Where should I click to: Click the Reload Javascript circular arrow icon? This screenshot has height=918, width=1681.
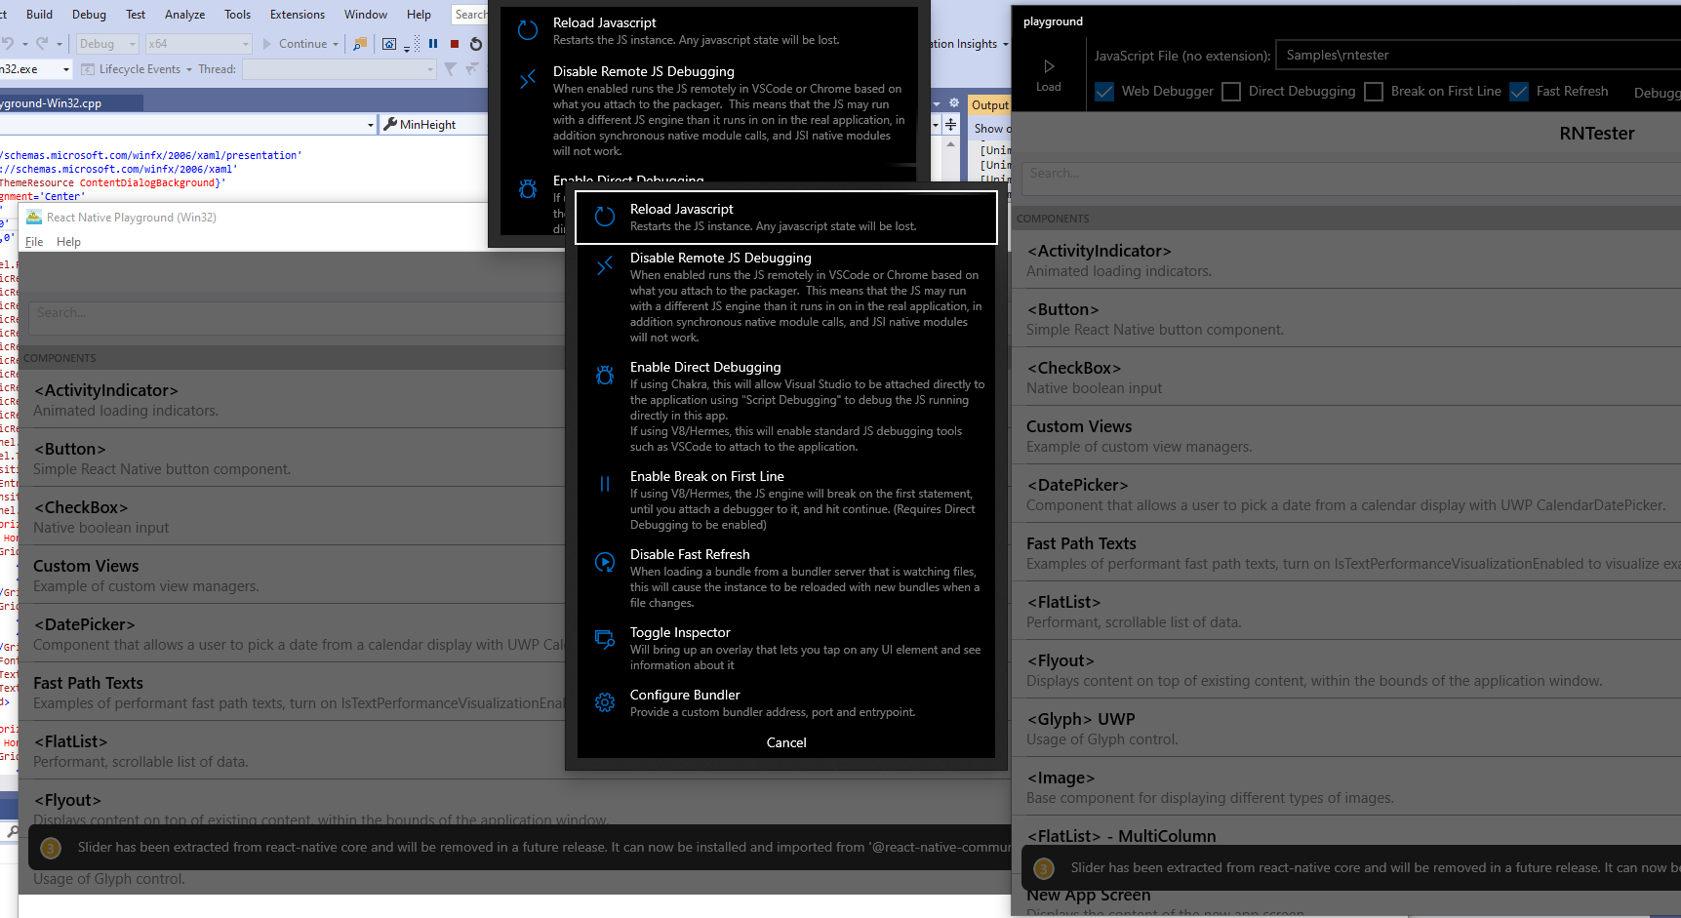pos(604,216)
